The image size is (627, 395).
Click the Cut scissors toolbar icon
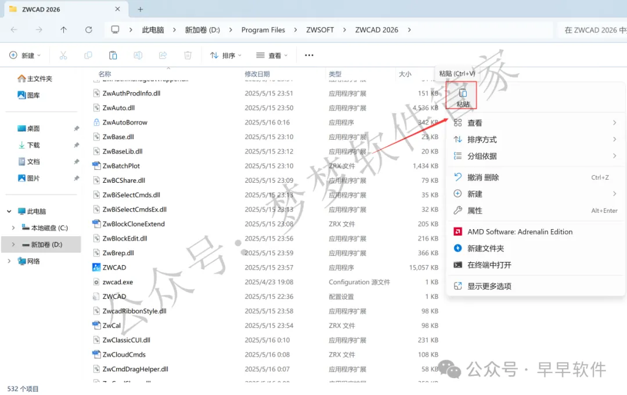63,56
